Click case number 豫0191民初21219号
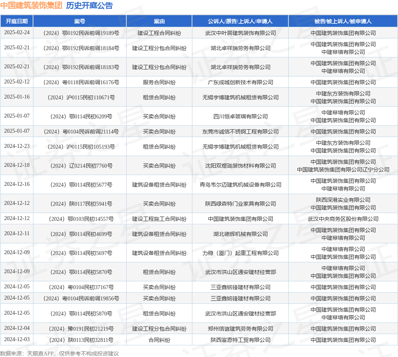The image size is (398, 357). pos(81,329)
